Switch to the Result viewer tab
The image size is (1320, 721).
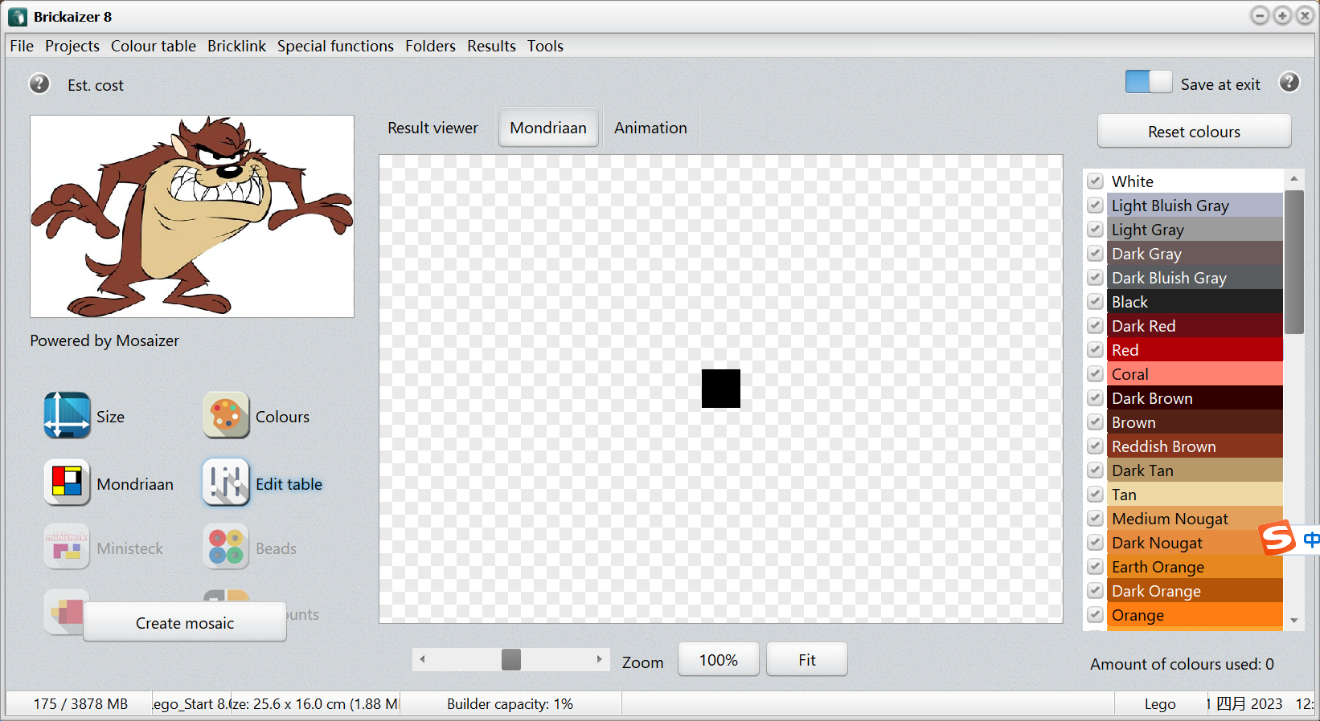coord(432,128)
